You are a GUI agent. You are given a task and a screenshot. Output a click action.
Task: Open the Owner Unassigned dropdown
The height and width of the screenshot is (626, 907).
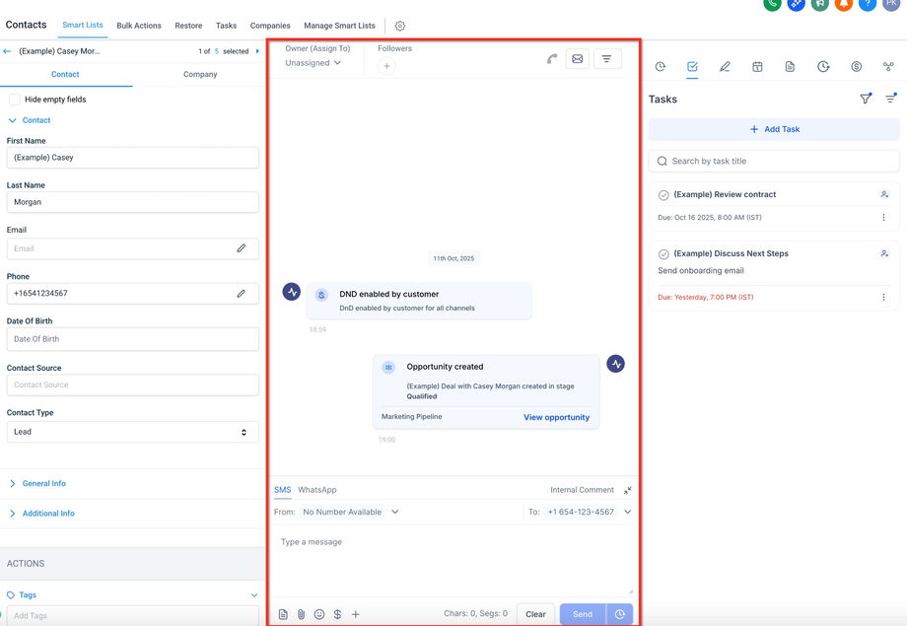pos(314,63)
